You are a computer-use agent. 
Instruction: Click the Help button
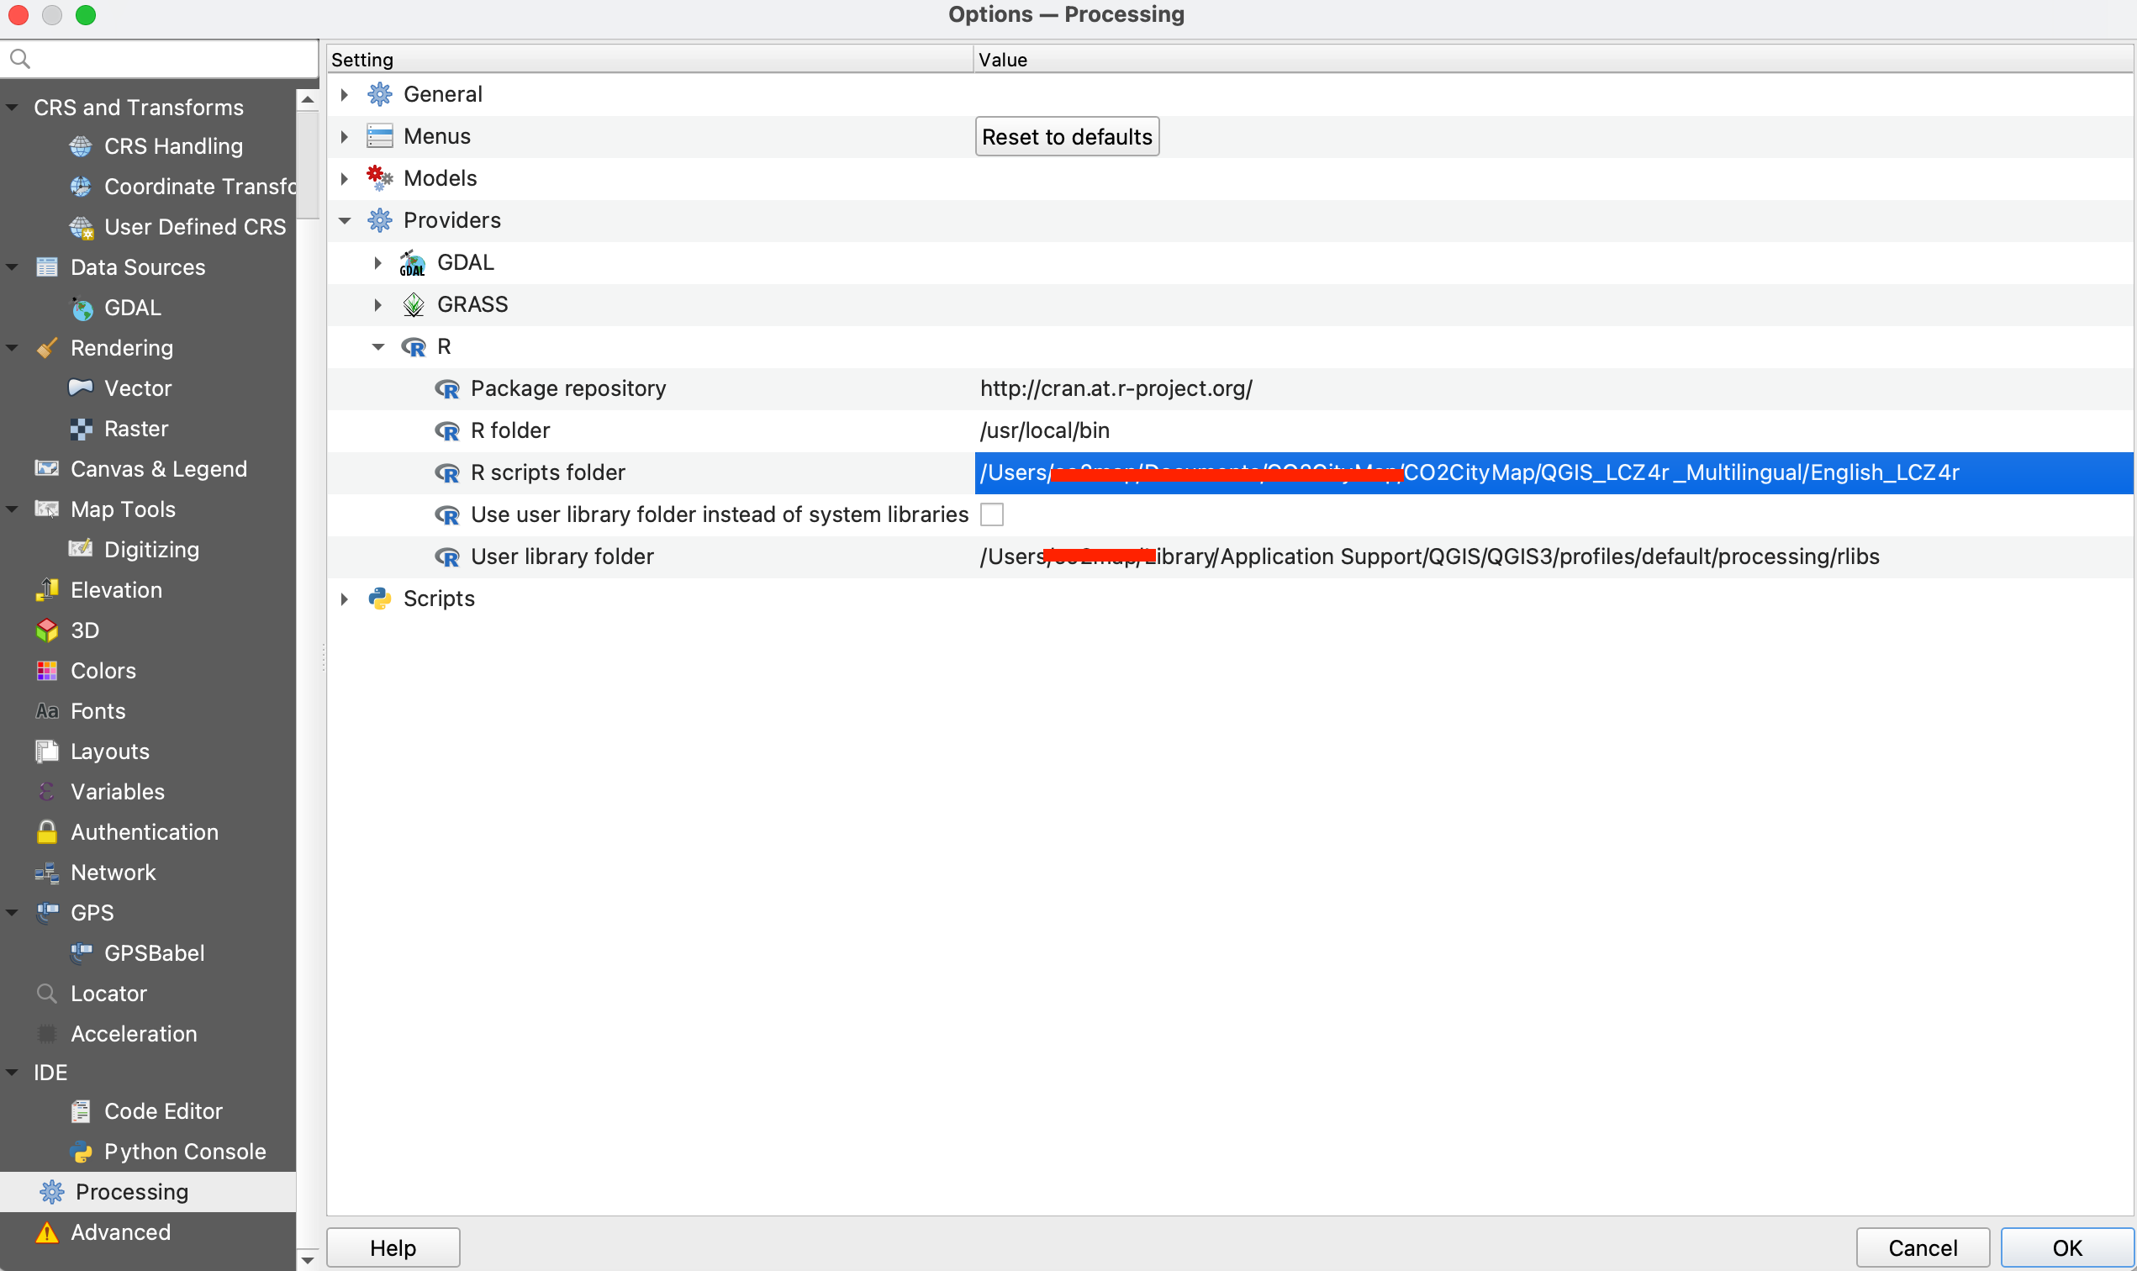pos(393,1247)
